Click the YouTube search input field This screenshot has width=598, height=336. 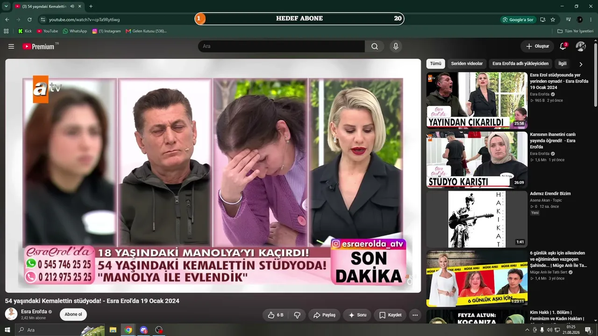281,46
